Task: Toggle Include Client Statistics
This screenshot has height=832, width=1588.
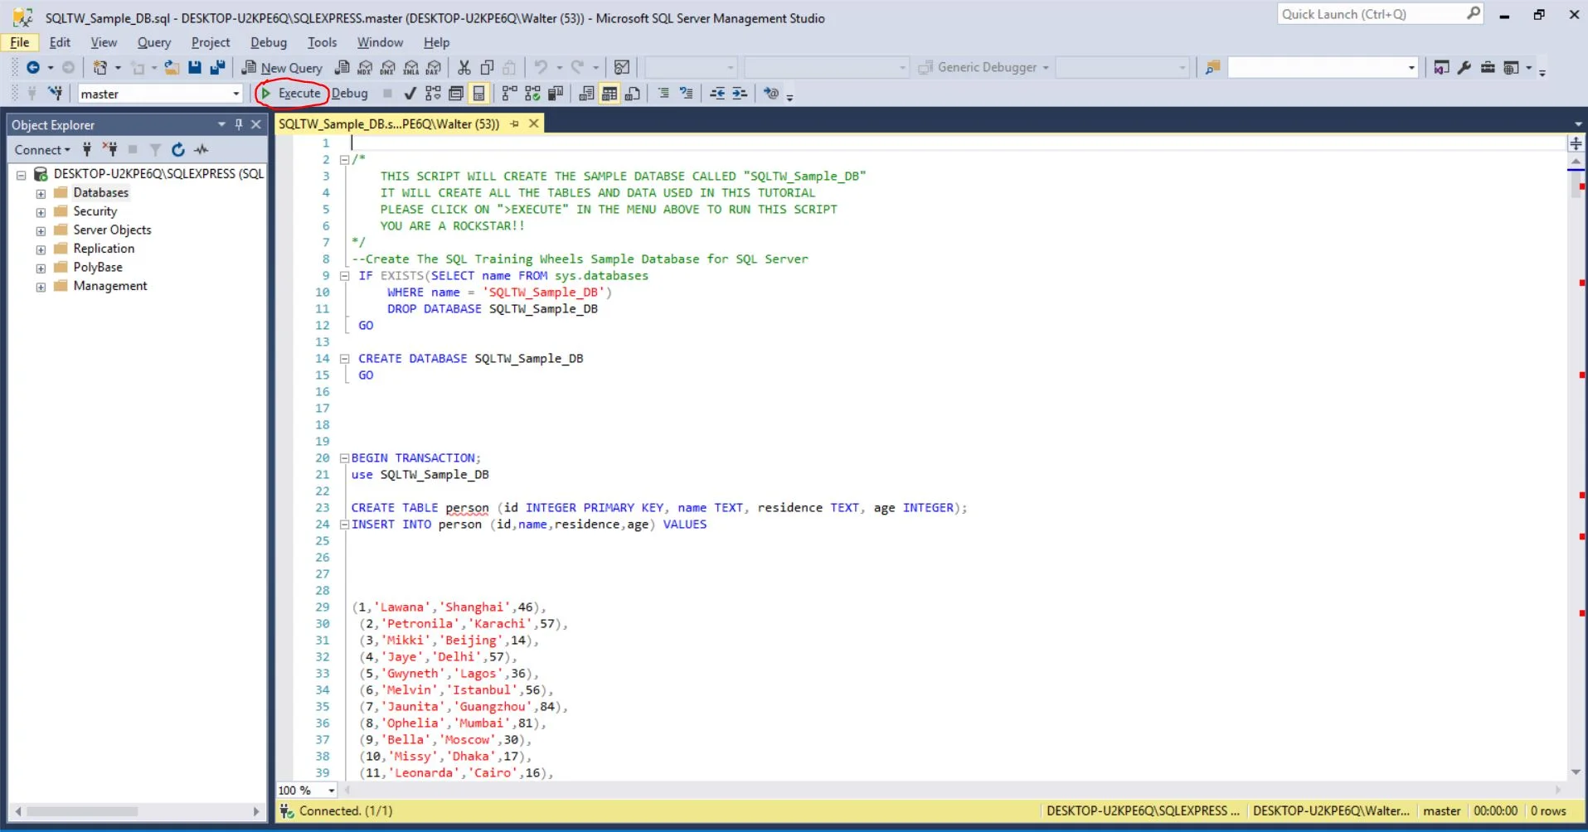Action: (555, 93)
